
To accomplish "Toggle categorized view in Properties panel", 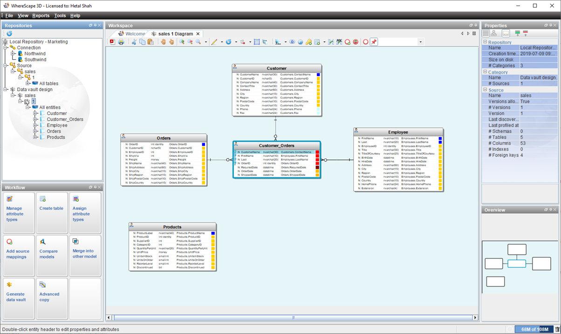I will click(x=486, y=34).
